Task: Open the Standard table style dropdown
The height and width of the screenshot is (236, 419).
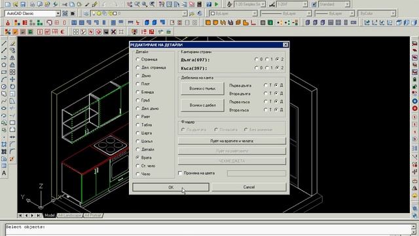Action: [x=347, y=5]
